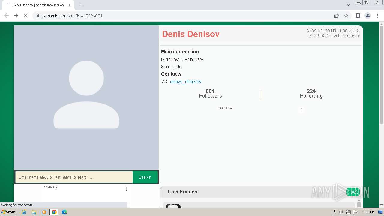The image size is (384, 216).
Task: Open media player from taskbar
Action: pyautogui.click(x=44, y=212)
